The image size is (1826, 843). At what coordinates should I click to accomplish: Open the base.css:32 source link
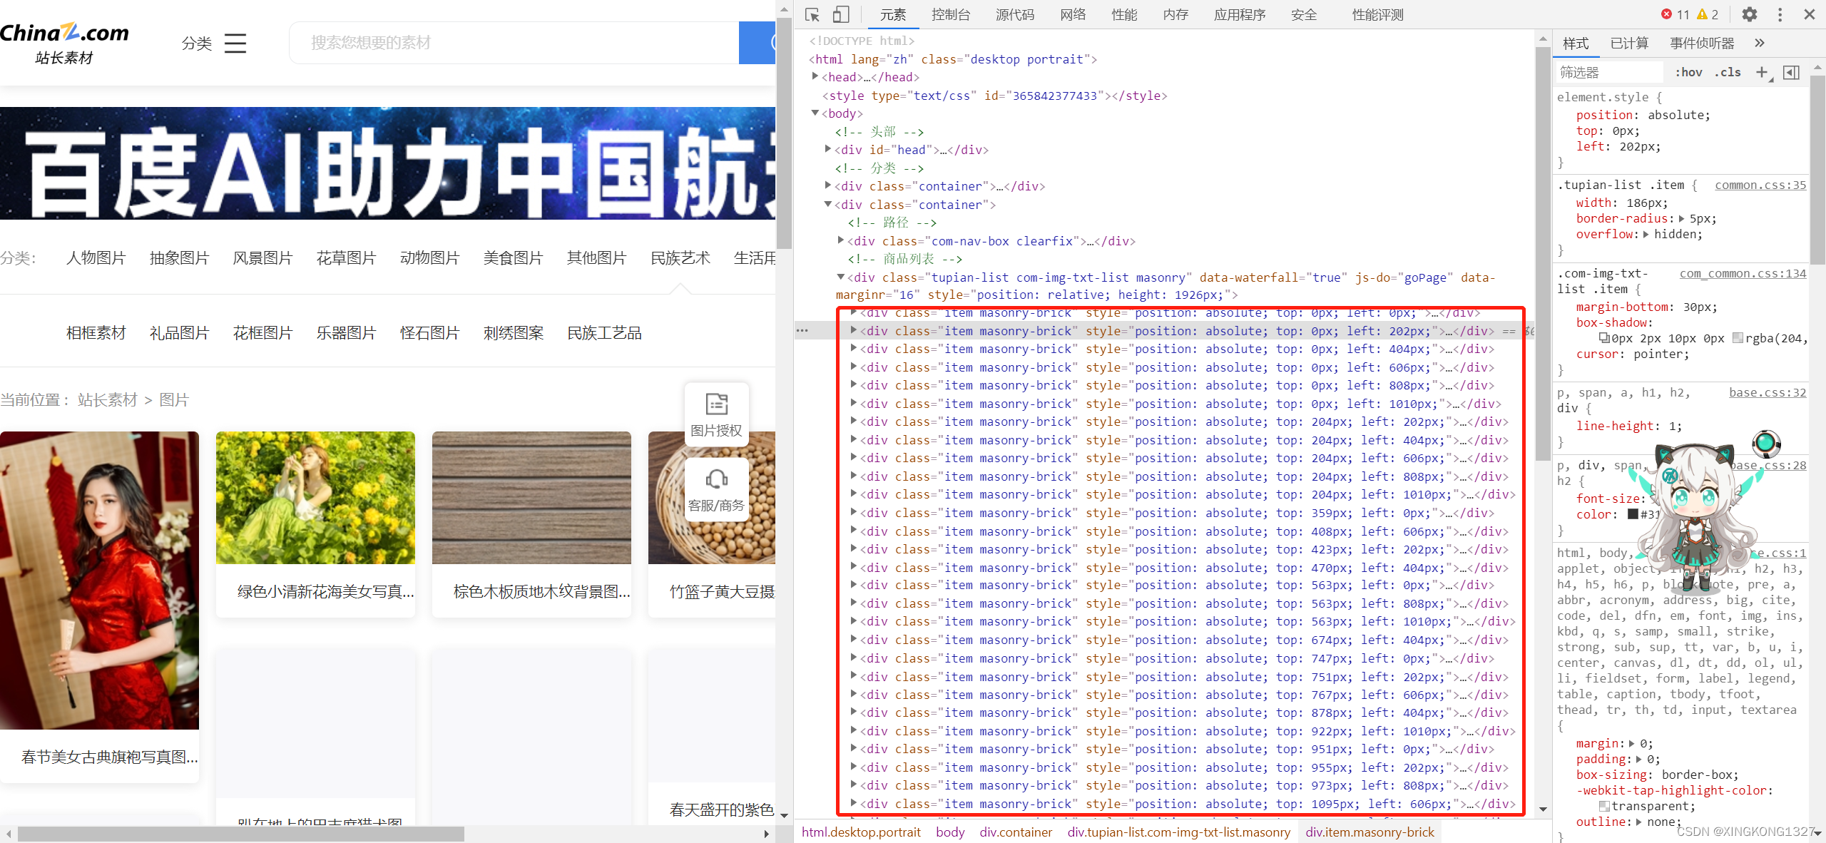1768,392
